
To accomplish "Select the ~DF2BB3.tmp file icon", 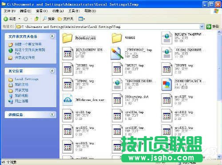I will point(67,69).
